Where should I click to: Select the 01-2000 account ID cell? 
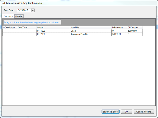[x=53, y=34]
